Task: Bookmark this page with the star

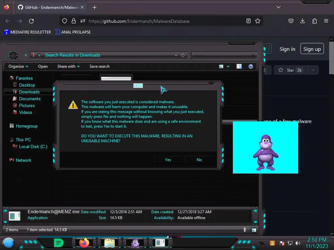Action: (258, 21)
